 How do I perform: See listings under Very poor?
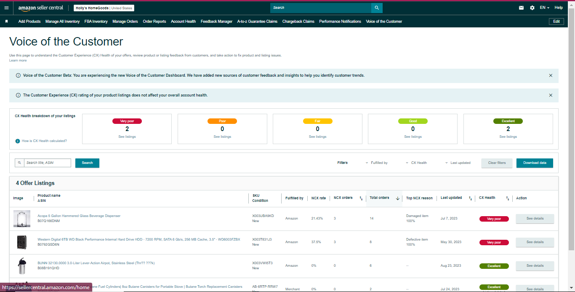coord(127,137)
